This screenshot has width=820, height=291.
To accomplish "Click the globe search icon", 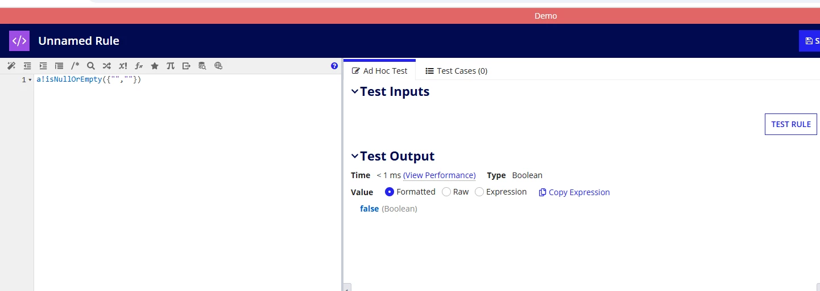I will pos(218,66).
